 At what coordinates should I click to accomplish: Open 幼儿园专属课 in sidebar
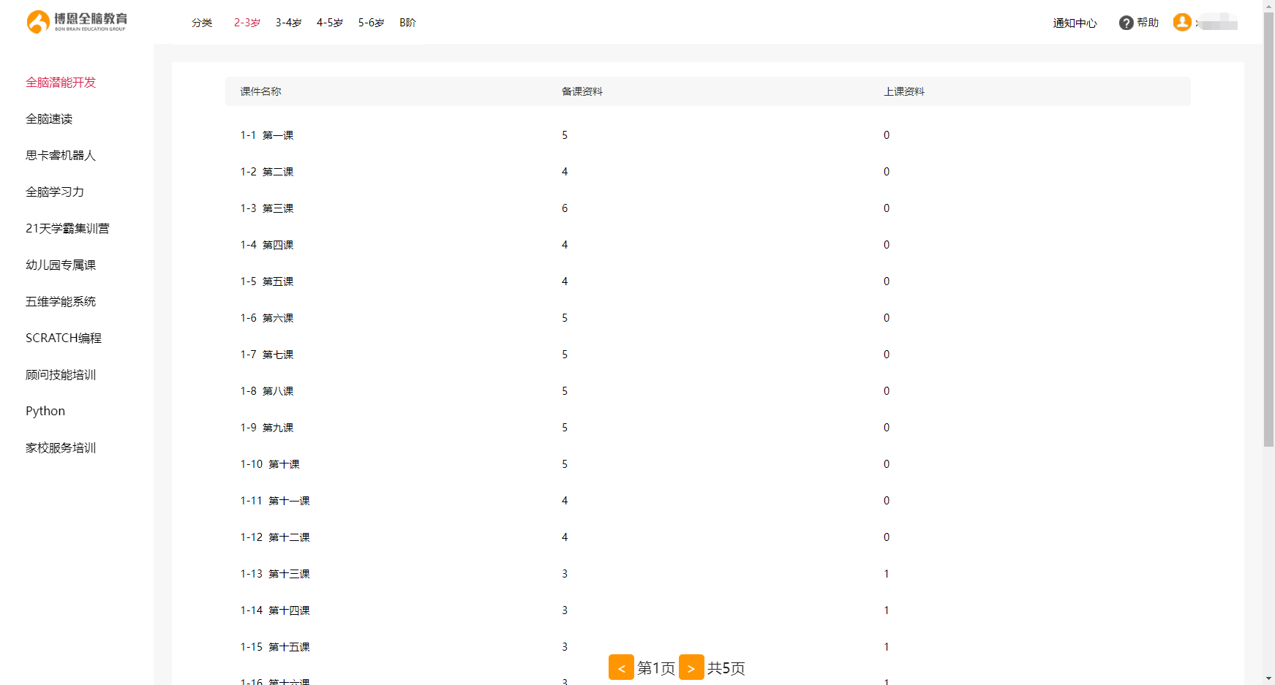click(61, 265)
